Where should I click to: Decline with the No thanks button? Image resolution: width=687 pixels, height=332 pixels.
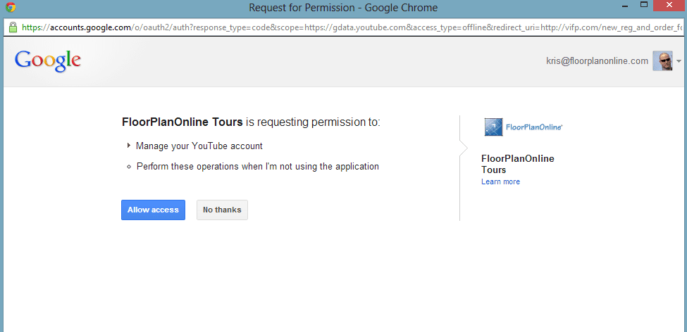tap(222, 210)
